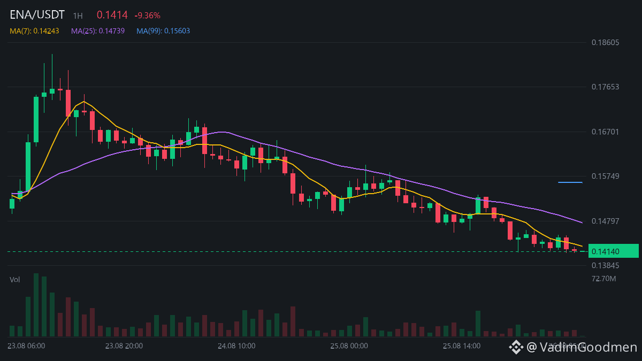642x361 pixels.
Task: Click the MA(99) 0.15603 indicator label
Action: pyautogui.click(x=163, y=31)
